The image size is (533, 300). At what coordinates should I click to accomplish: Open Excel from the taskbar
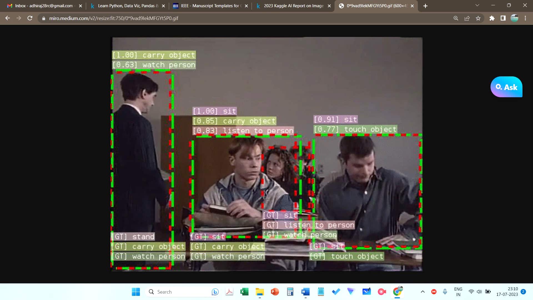pos(244,292)
